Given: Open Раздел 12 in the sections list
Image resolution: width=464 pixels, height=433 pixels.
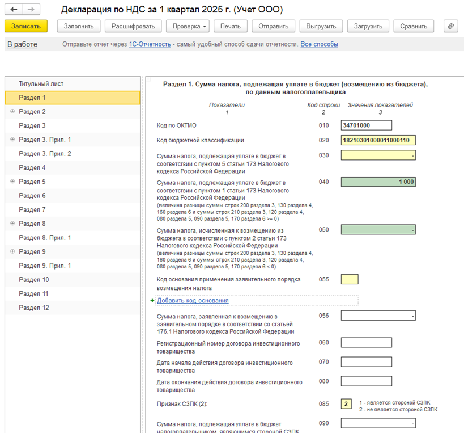Looking at the screenshot, I should 34,308.
